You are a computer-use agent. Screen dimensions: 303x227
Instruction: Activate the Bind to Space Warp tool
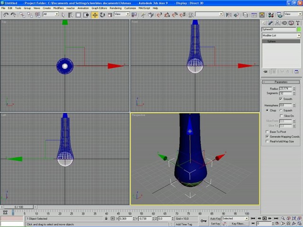pyautogui.click(x=38, y=15)
